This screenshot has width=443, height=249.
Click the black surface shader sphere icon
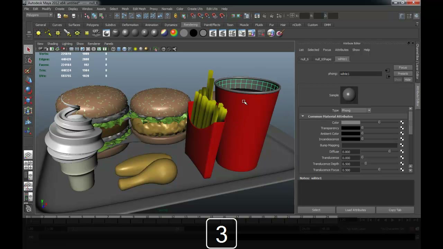coord(193,33)
